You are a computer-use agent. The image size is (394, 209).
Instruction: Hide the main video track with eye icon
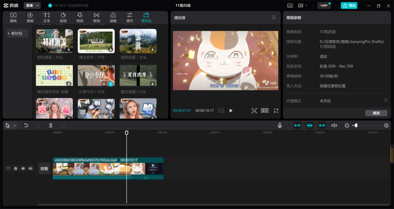(x=23, y=168)
